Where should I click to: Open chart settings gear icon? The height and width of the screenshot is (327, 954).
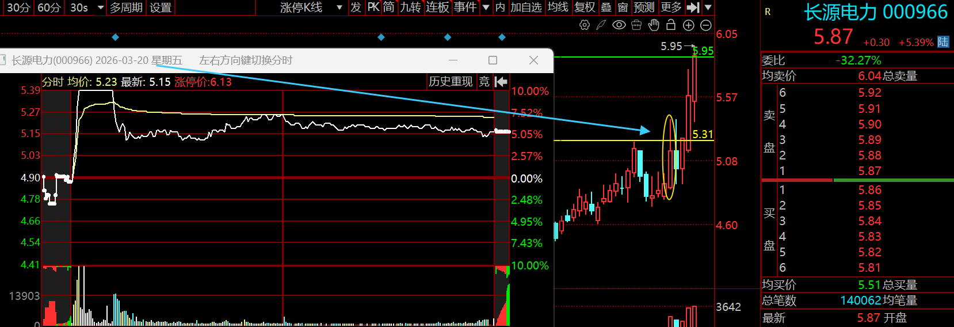click(x=585, y=25)
